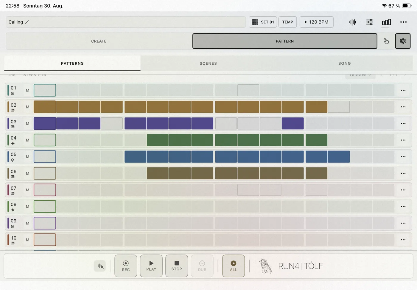
Task: Open the pattern settings gear
Action: [403, 41]
